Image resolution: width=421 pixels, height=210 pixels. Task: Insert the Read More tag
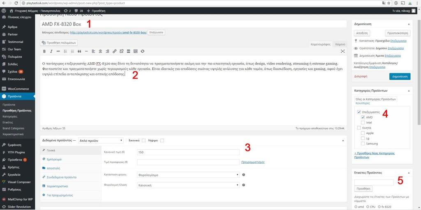(x=128, y=51)
